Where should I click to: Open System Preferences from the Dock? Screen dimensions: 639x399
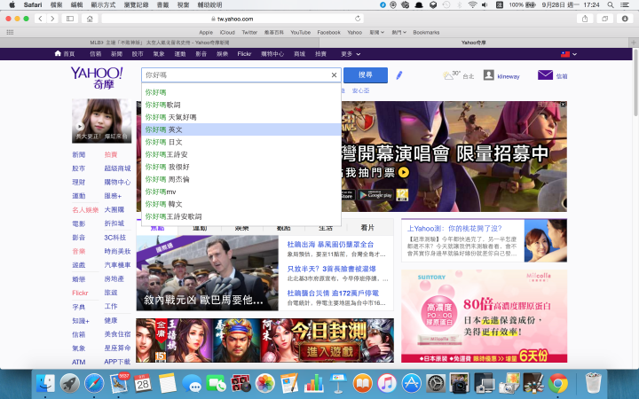point(436,384)
